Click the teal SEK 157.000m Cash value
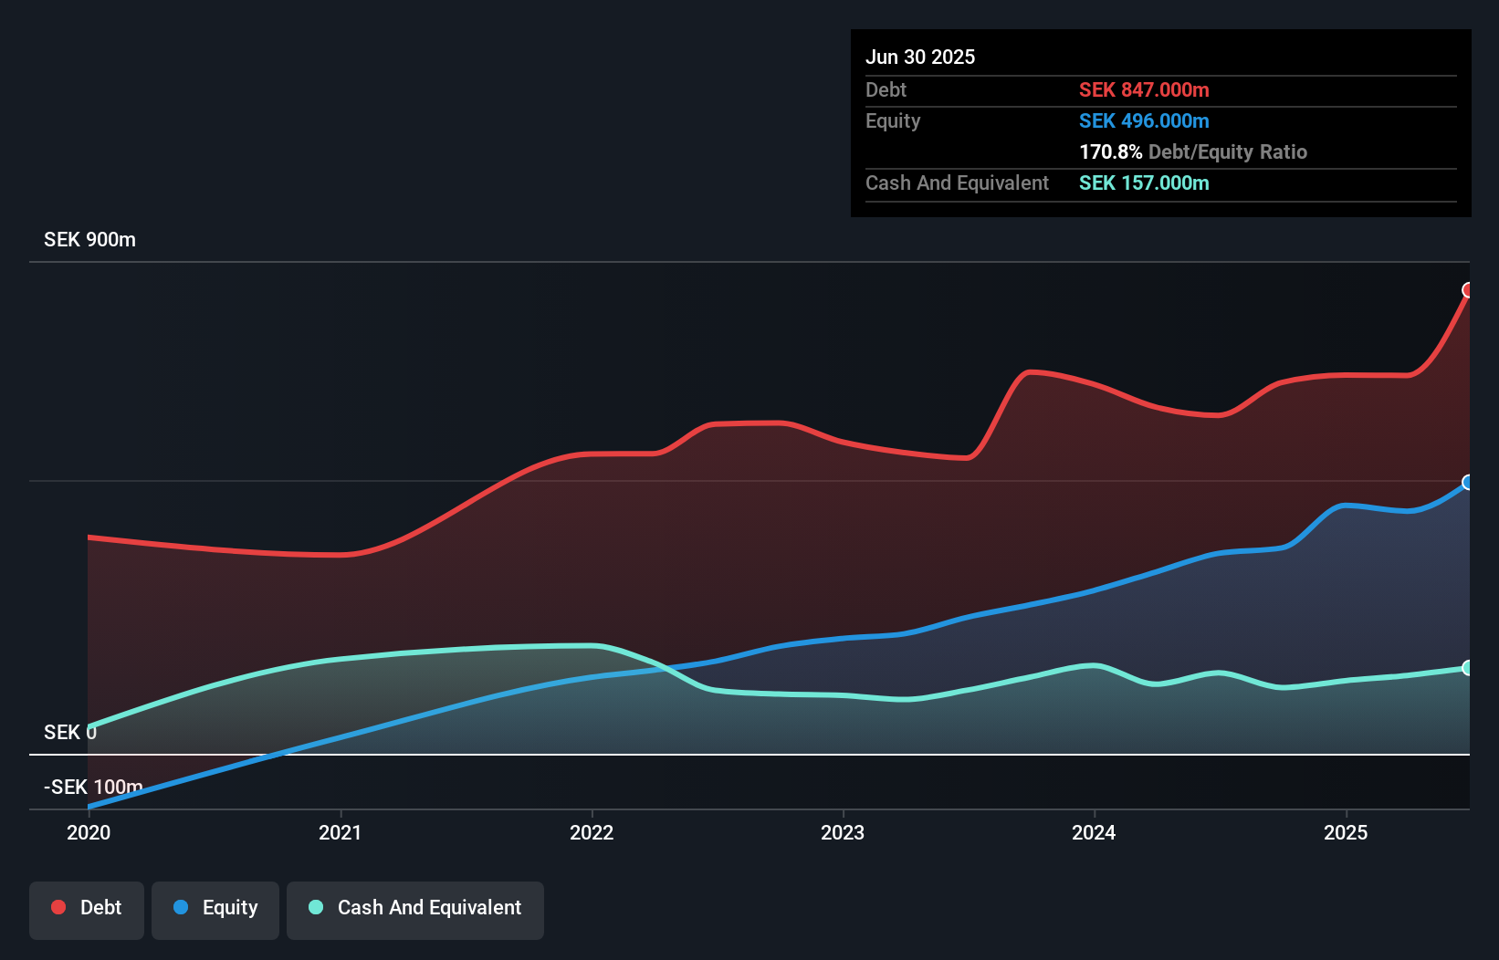The image size is (1499, 960). click(1143, 183)
